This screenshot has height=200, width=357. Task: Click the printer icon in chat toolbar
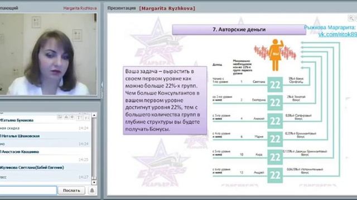(x=66, y=117)
